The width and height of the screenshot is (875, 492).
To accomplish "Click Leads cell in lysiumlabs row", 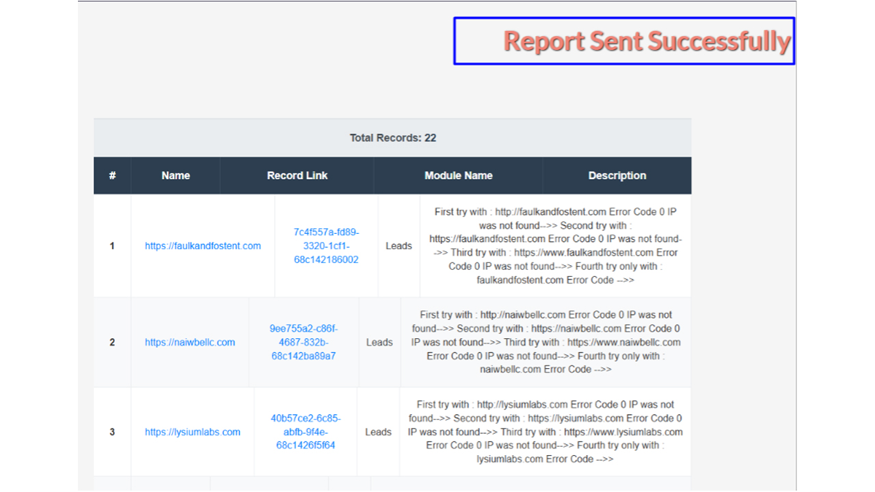I will click(x=378, y=432).
